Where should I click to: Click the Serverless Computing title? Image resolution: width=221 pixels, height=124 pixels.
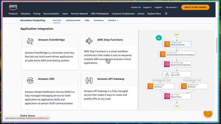pos(33,20)
